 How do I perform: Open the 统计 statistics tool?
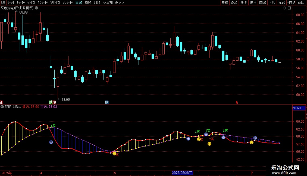[253, 2]
